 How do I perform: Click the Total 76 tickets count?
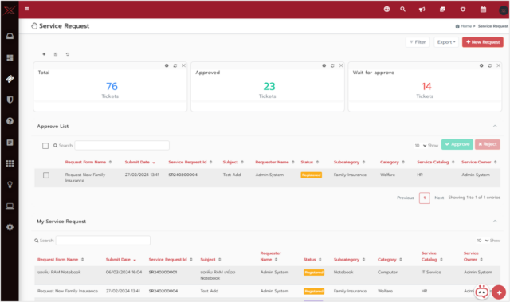click(x=112, y=87)
